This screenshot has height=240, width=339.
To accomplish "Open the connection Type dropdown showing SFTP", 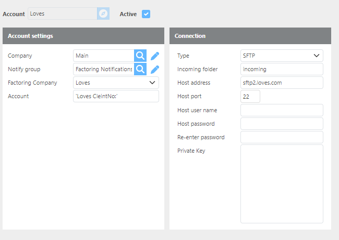I will tap(281, 56).
